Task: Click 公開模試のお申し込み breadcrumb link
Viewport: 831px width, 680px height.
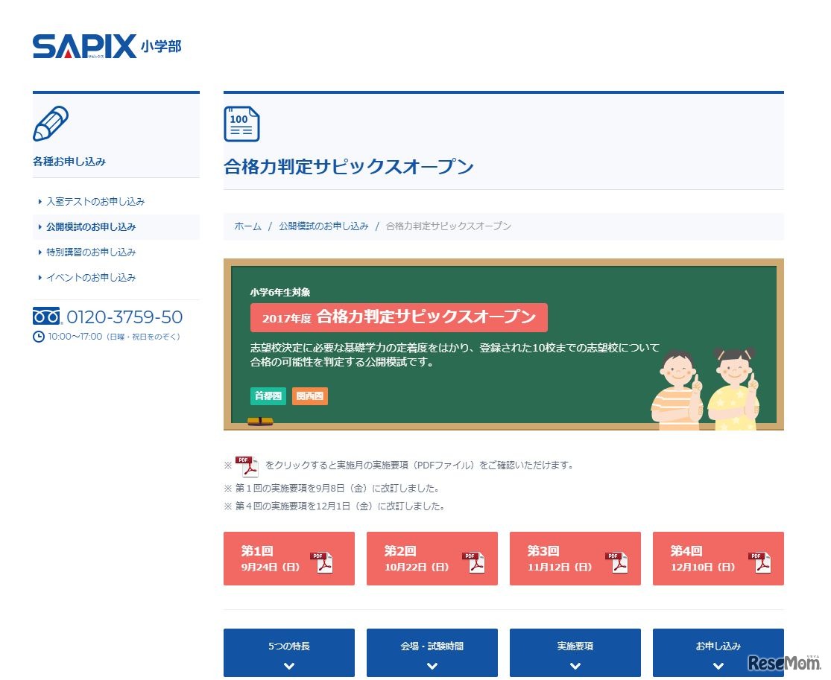Action: (x=323, y=226)
